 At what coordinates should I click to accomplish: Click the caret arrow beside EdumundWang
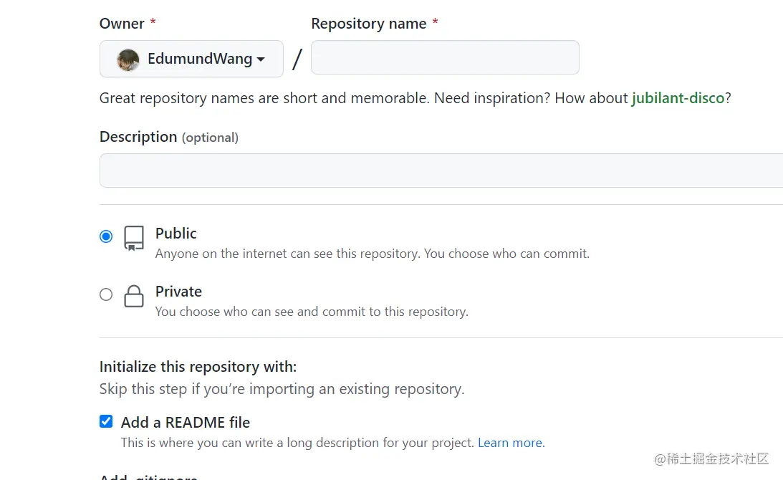pyautogui.click(x=261, y=59)
